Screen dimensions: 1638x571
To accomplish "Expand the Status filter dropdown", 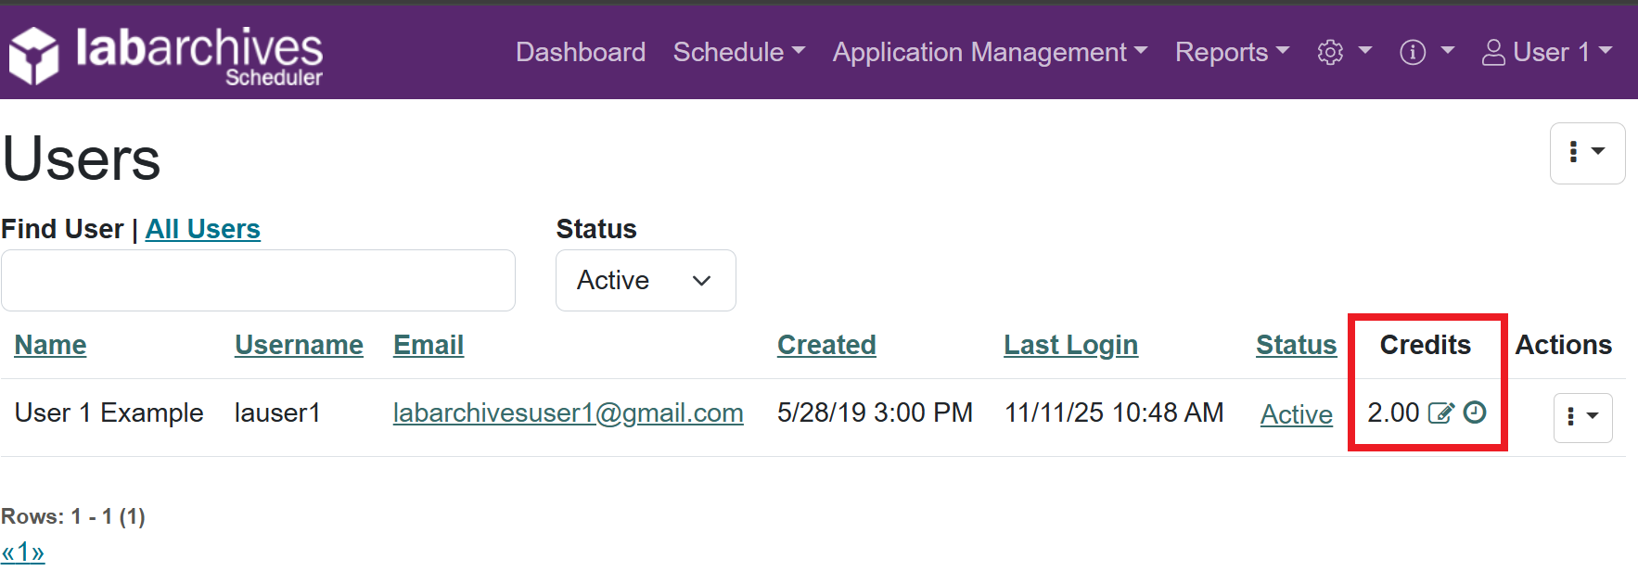I will (646, 280).
